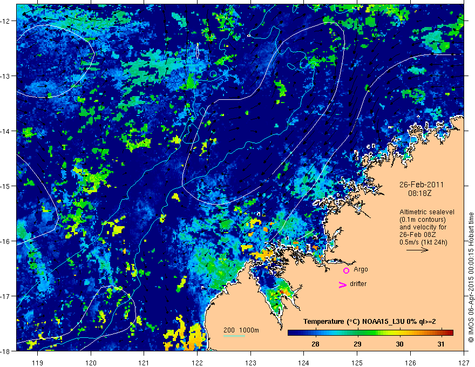Image resolution: width=475 pixels, height=367 pixels.
Task: Click the latitude axis label -17
Action: tap(6, 296)
